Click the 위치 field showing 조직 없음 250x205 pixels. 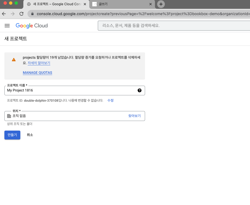click(75, 116)
